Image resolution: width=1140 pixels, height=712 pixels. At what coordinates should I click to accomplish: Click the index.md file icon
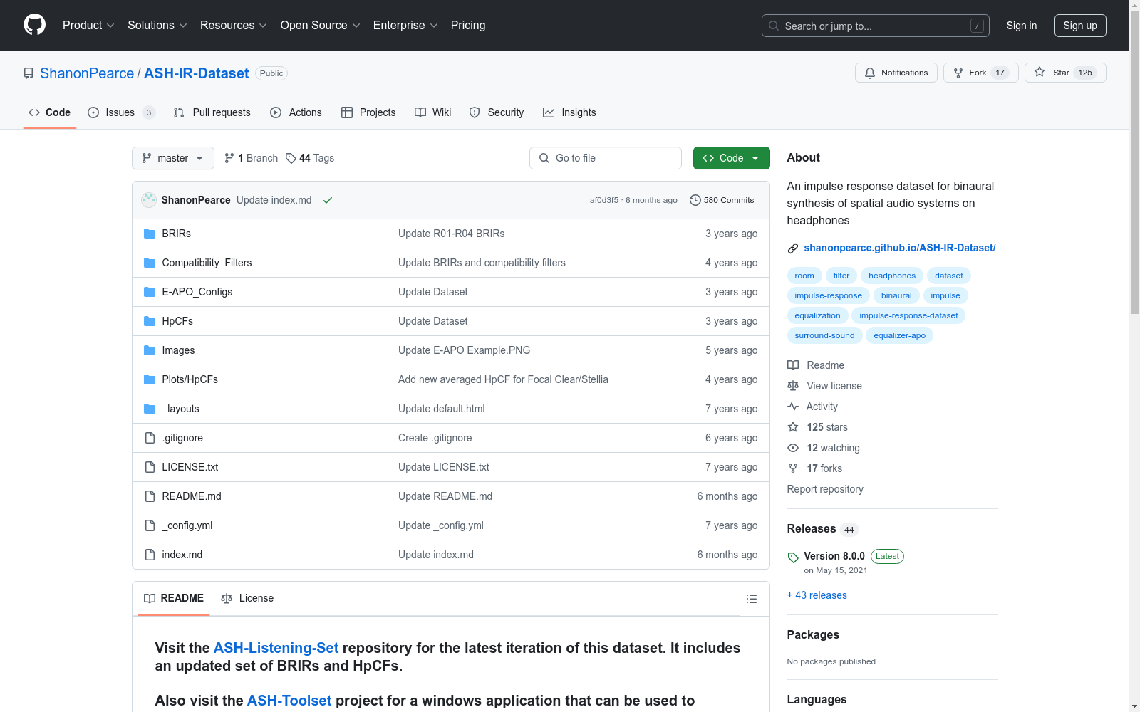coord(150,555)
